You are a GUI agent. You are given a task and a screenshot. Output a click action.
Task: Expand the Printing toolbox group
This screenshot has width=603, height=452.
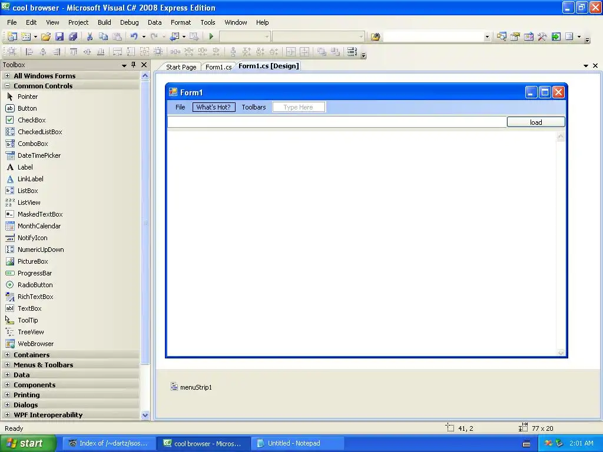7,395
